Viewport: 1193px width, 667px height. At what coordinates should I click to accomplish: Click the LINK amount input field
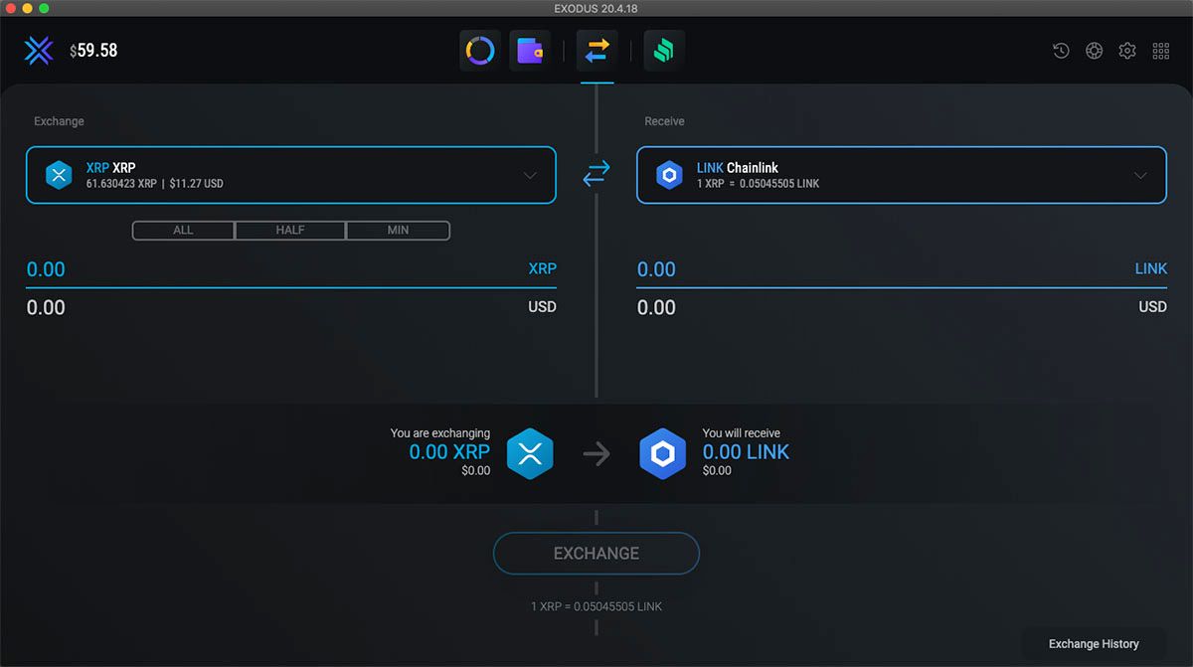click(902, 269)
